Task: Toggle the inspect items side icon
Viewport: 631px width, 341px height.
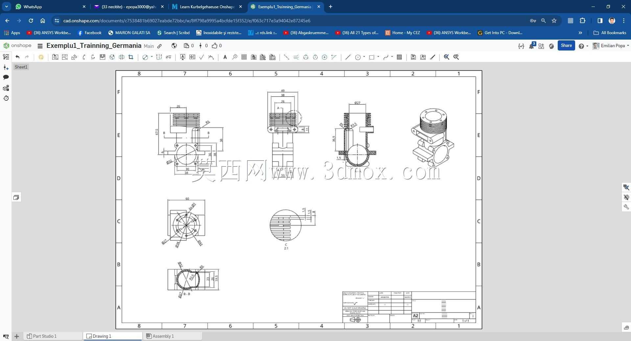Action: [x=626, y=187]
